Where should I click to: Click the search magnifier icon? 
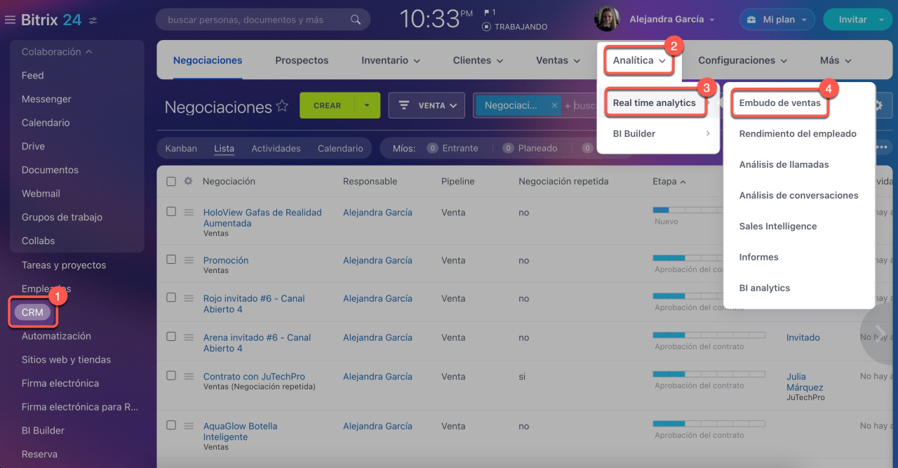click(356, 20)
